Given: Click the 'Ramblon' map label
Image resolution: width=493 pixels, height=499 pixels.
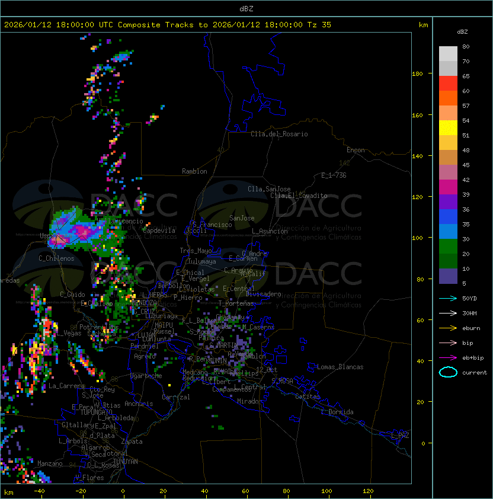Looking at the screenshot, I should [x=194, y=171].
